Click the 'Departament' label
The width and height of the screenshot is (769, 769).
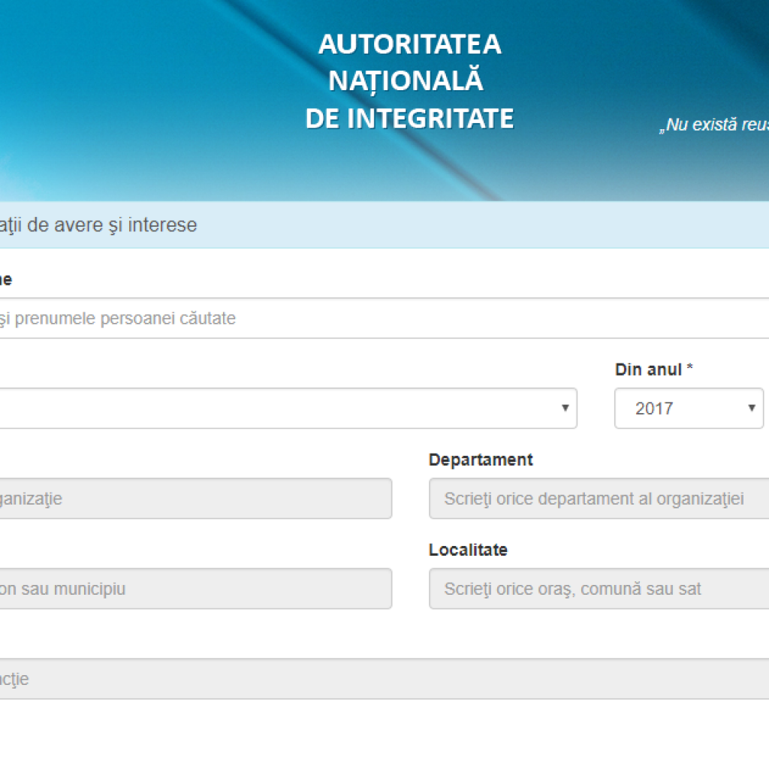[x=481, y=460]
